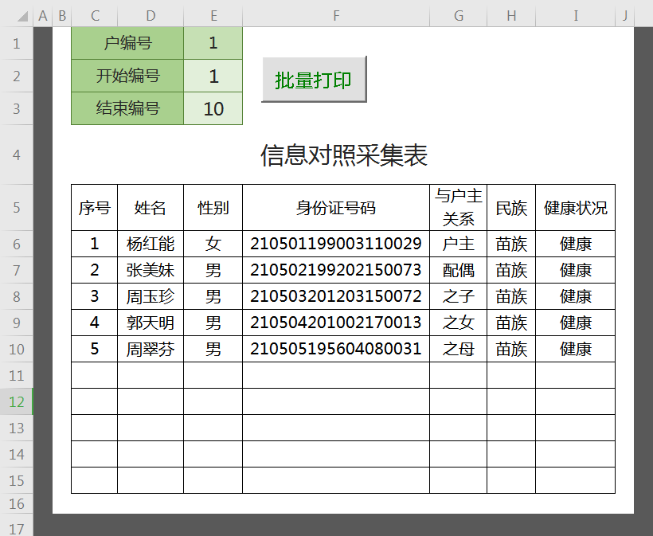Select row 16 header

pyautogui.click(x=17, y=504)
